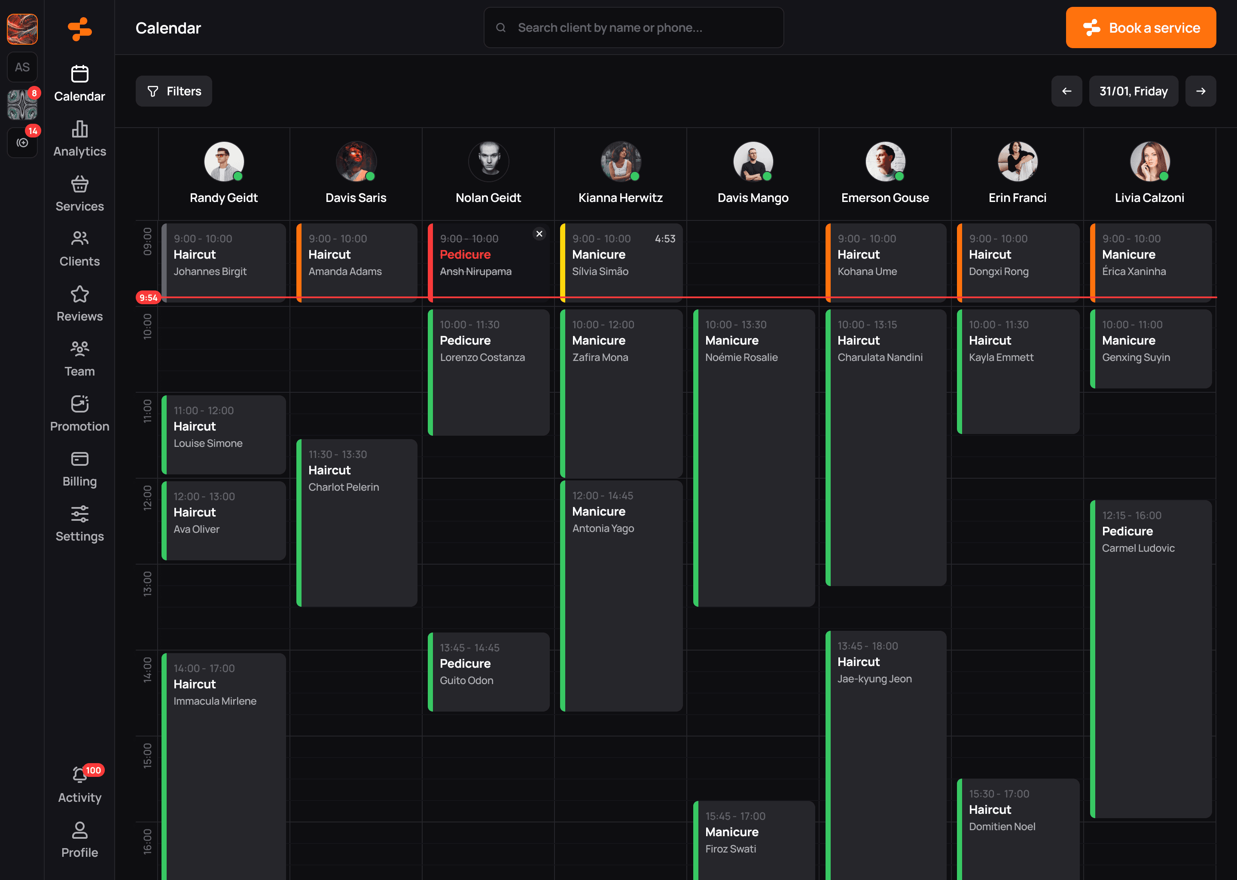Select Erin Franci's avatar
The width and height of the screenshot is (1237, 880).
[1018, 162]
